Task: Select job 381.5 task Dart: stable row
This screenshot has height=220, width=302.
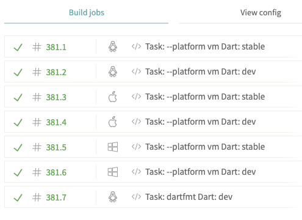Action: coord(153,147)
